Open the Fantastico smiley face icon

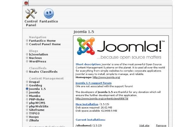tap(49, 14)
